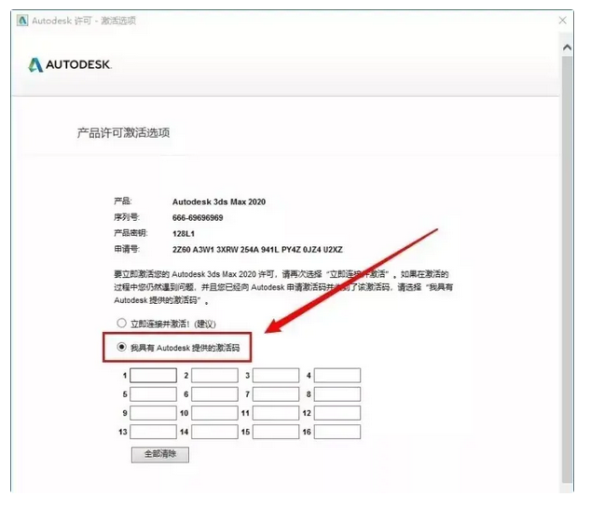
Task: Click the 全部清除 clear all button
Action: [160, 455]
